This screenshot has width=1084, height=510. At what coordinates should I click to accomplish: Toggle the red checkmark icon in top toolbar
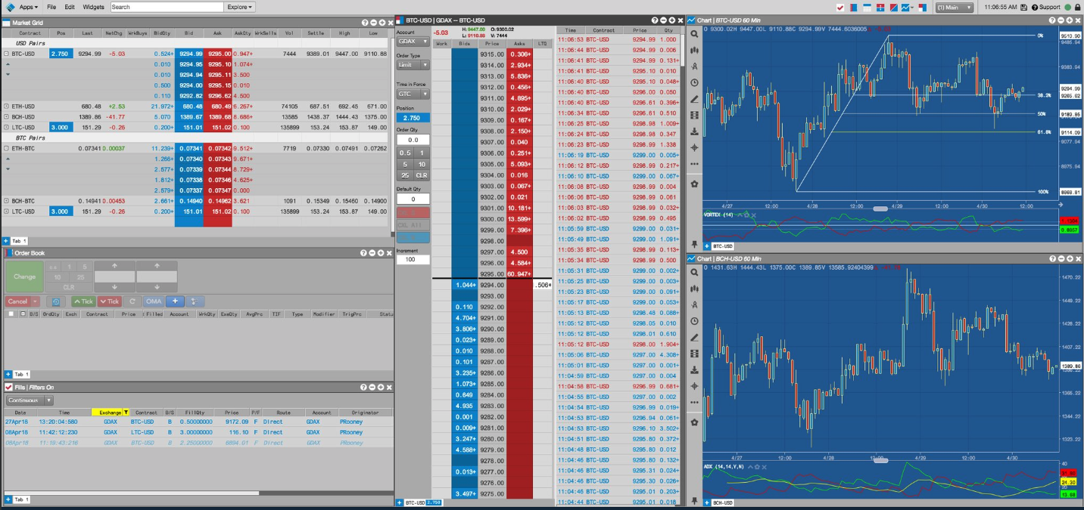840,7
